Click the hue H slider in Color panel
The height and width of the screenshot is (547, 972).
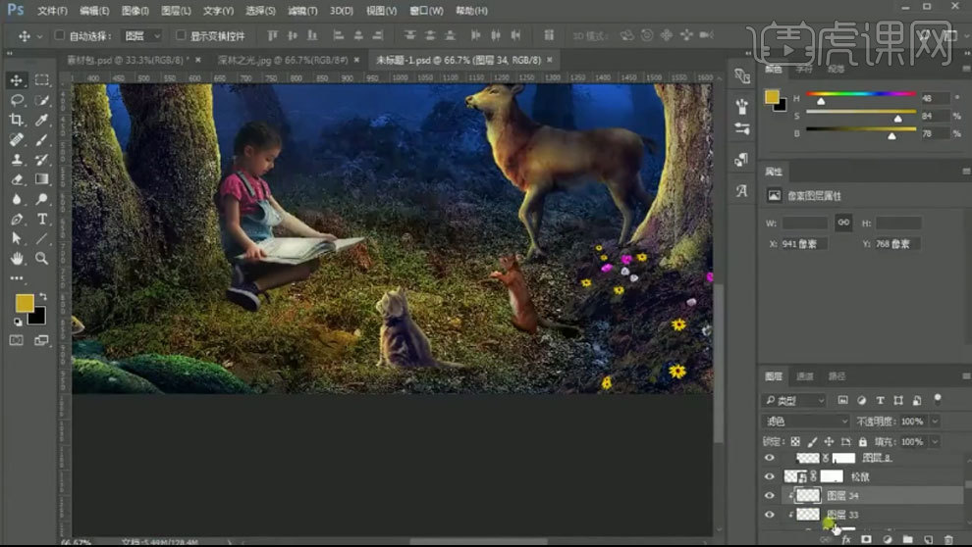(x=861, y=95)
